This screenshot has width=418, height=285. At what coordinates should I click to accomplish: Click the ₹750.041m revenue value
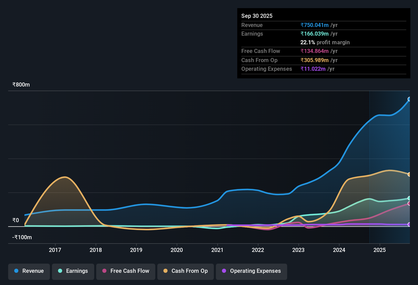(x=314, y=25)
